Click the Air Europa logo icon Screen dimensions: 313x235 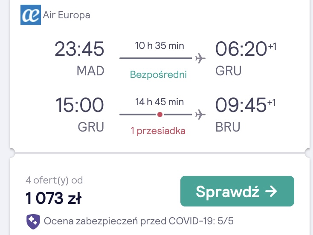tap(31, 15)
